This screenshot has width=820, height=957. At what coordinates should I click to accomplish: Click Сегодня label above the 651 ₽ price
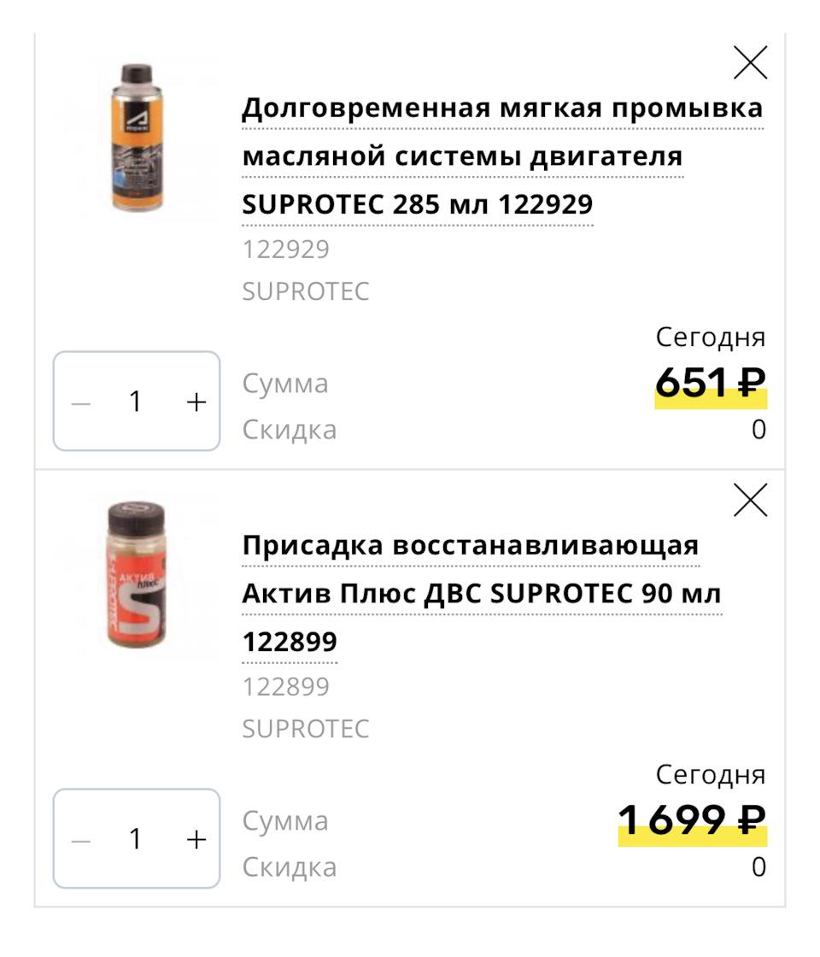tap(710, 338)
